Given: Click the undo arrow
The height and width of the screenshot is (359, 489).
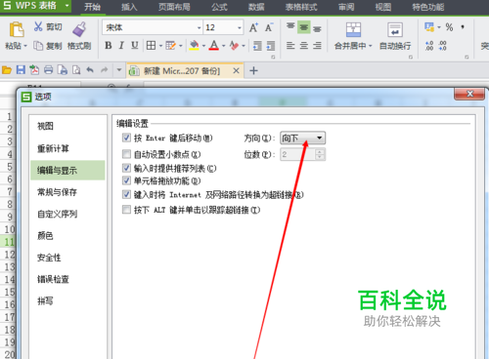Looking at the screenshot, I should coord(90,70).
